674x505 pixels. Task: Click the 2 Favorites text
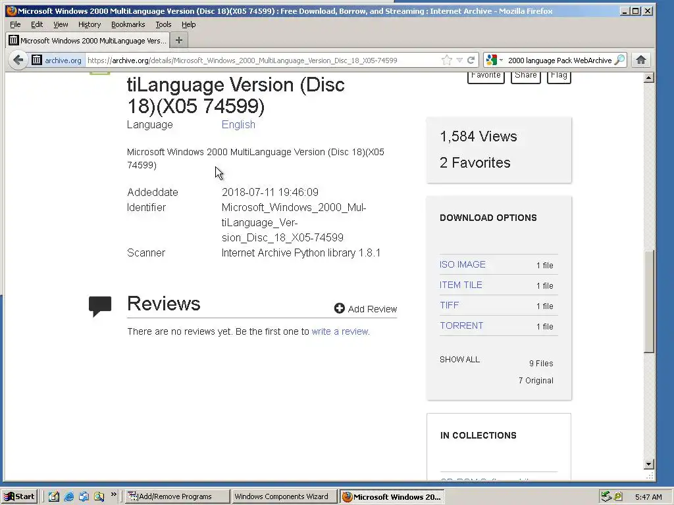[475, 163]
